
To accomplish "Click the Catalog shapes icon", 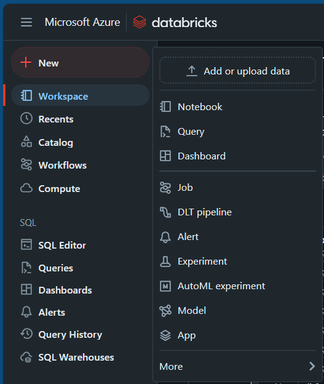I will [26, 142].
